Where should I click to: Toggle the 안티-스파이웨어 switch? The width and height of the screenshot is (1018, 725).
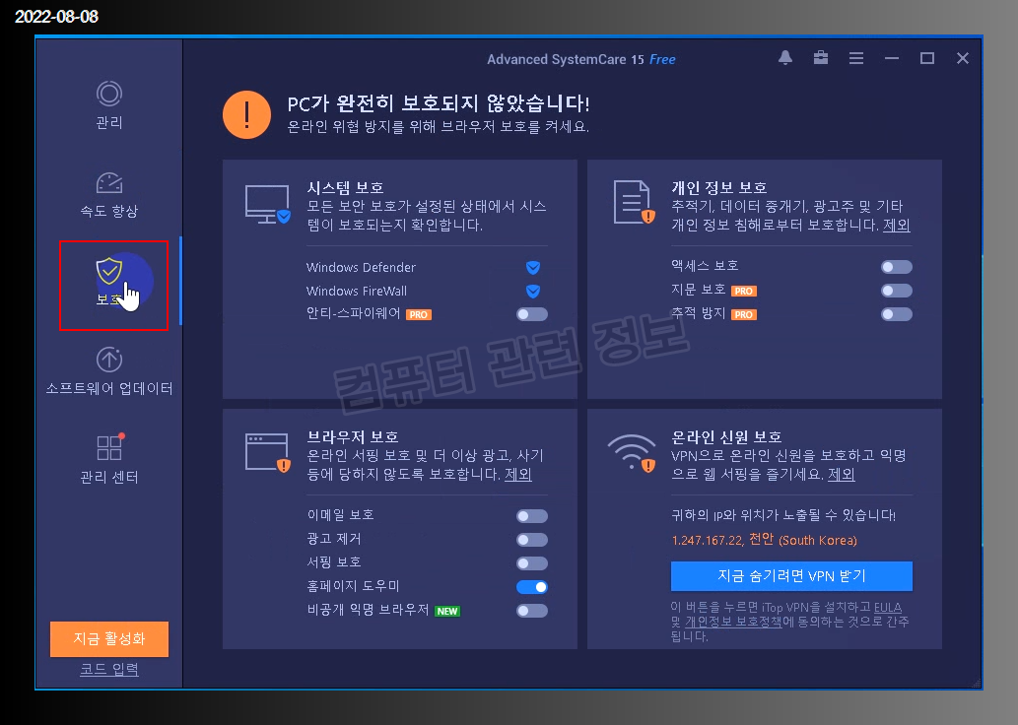point(532,314)
